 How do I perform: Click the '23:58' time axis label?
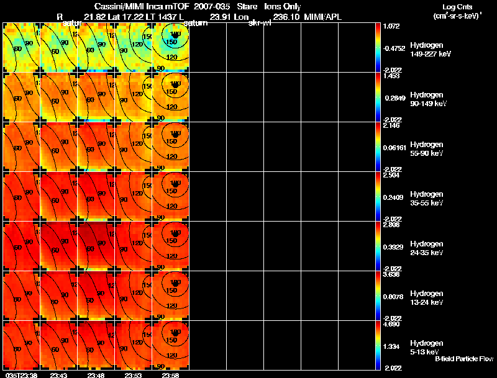point(170,375)
